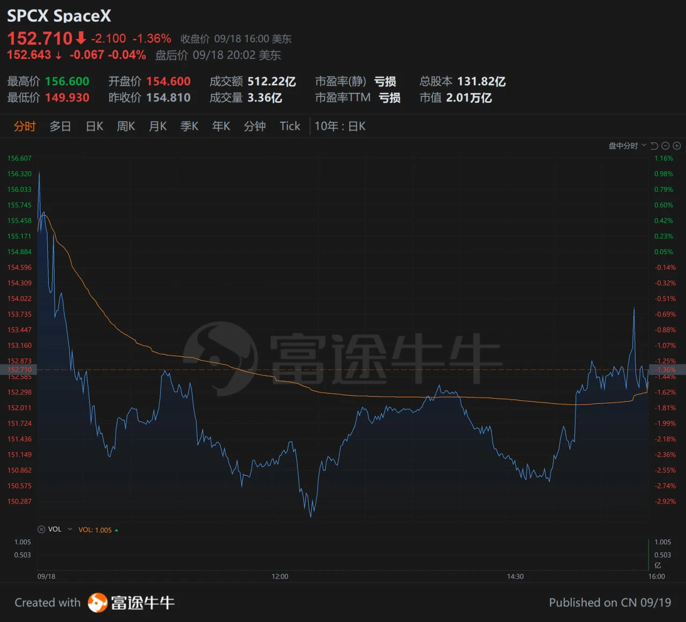Select the Tick chart tab
This screenshot has height=622, width=686.
click(290, 126)
